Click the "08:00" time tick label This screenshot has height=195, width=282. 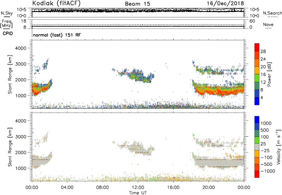pos(102,188)
